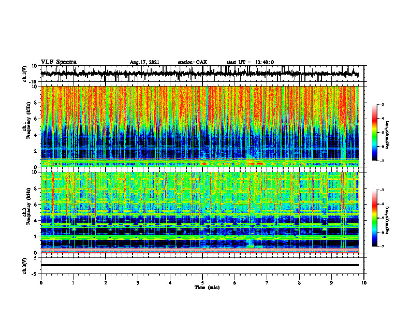
Task: Click inside the ch.1 spectrogram panel
Action: pyautogui.click(x=199, y=126)
